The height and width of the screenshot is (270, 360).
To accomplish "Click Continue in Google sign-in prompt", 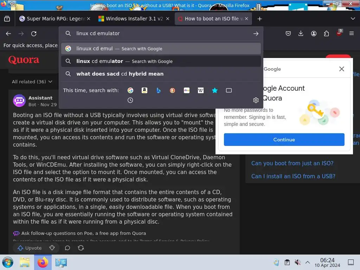I will coord(284,140).
